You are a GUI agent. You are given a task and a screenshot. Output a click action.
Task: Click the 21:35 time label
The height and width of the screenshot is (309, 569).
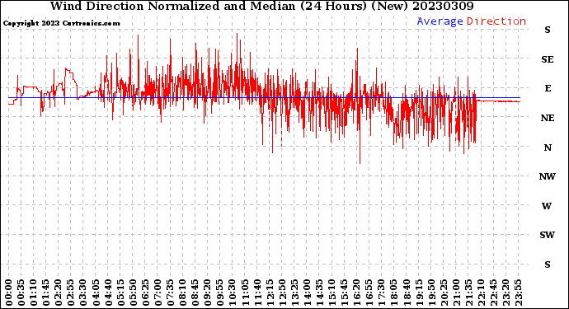[468, 293]
